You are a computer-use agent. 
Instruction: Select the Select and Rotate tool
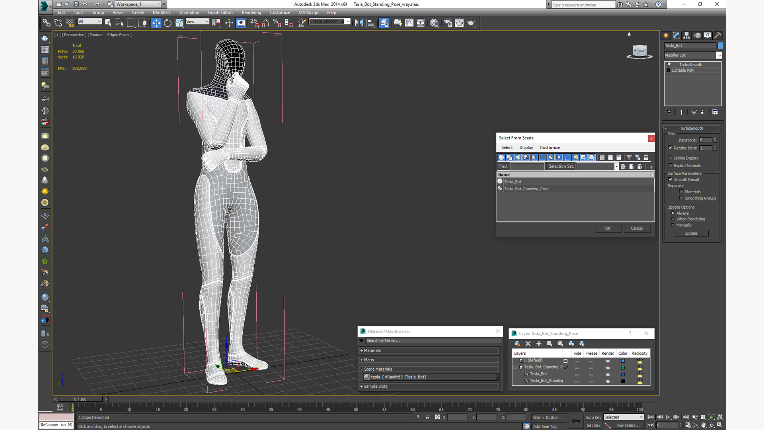[x=168, y=23]
